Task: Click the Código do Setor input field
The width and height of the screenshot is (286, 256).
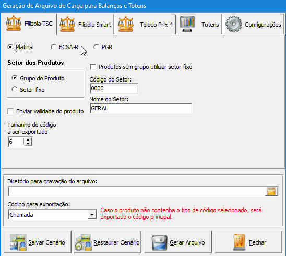Action: pos(114,88)
